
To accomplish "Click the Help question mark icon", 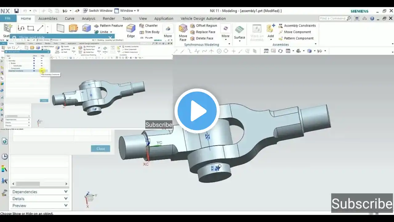I will coord(372,18).
